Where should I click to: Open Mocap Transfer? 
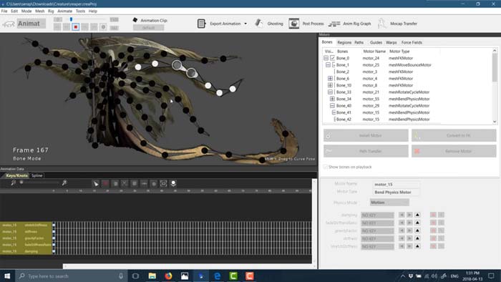click(397, 24)
